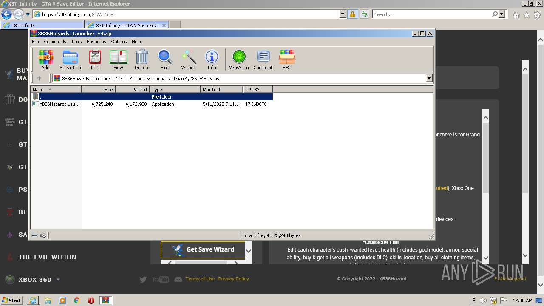This screenshot has width=544, height=306.
Task: Click the Delete trash icon
Action: coord(142,59)
